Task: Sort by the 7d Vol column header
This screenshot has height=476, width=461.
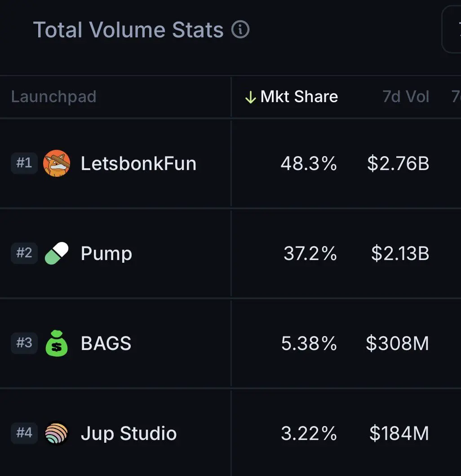Action: point(406,97)
